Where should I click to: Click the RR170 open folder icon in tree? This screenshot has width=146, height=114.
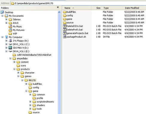pos(26,80)
